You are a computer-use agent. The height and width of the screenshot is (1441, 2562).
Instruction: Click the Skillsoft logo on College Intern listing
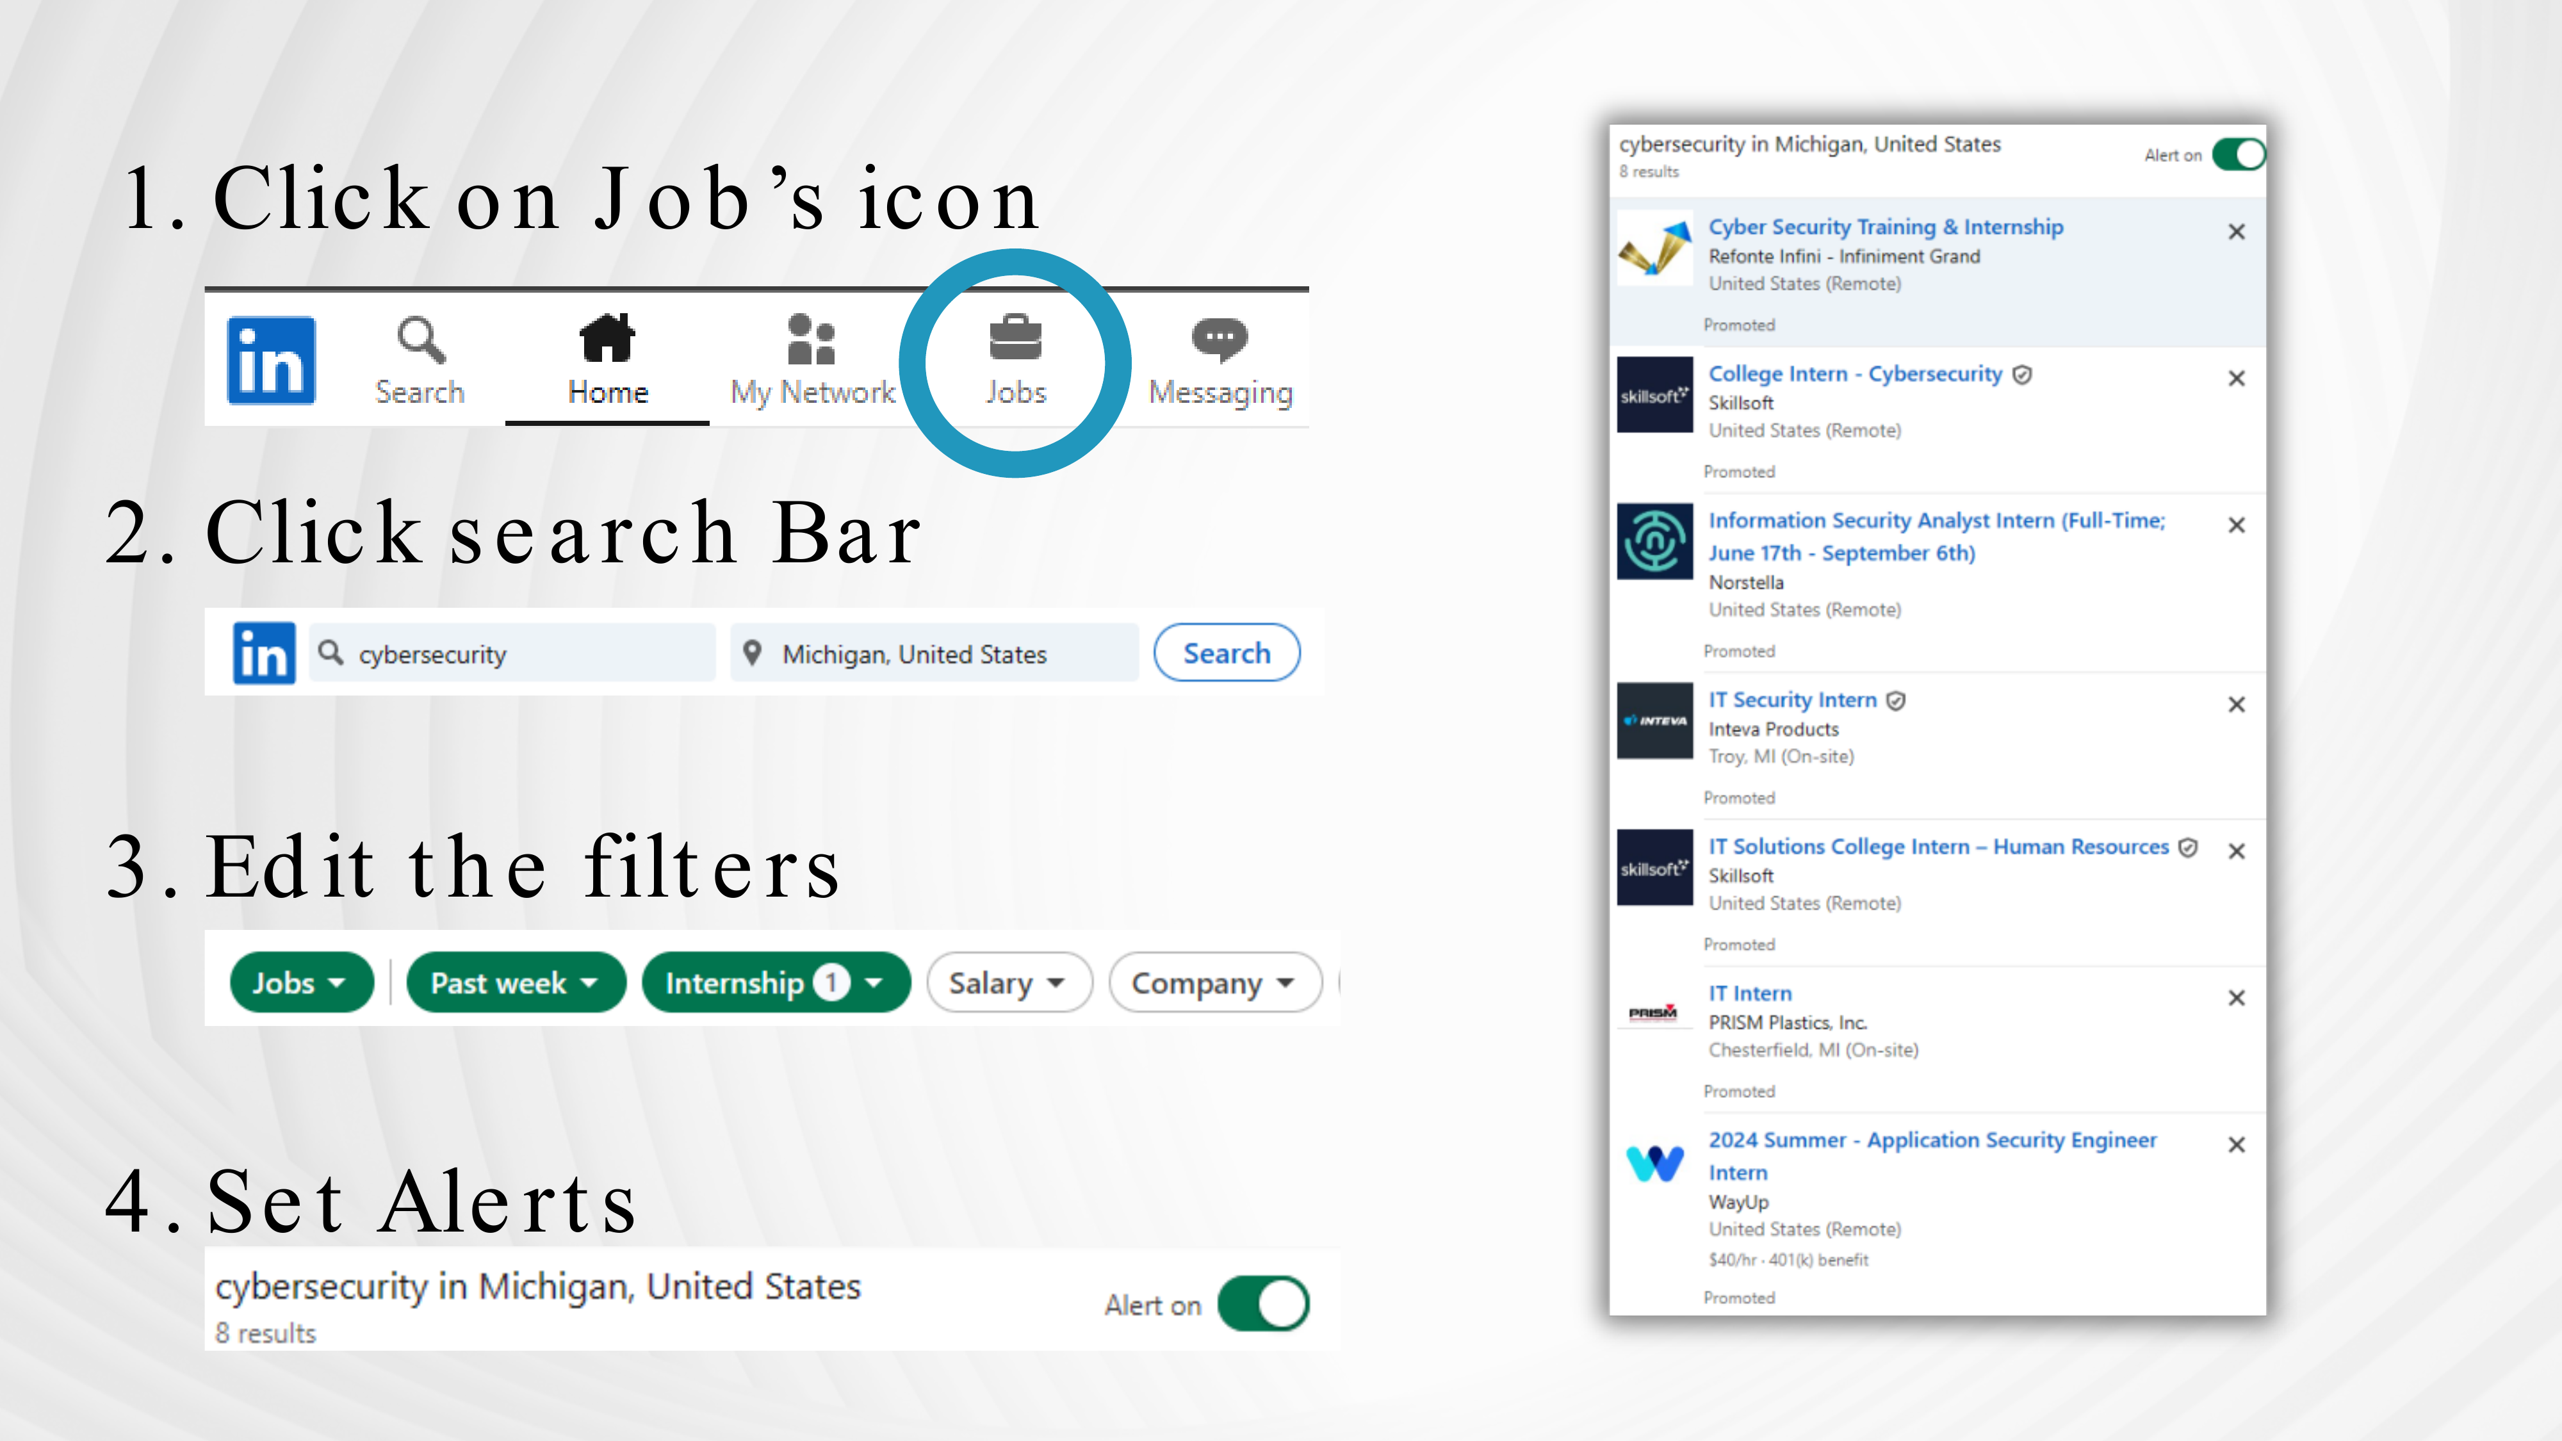pos(1654,395)
